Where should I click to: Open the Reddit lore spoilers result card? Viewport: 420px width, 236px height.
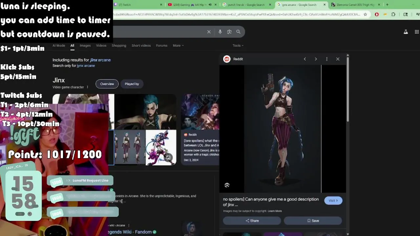click(x=200, y=129)
